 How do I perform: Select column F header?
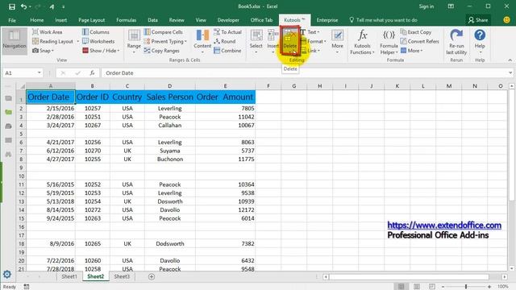pos(268,86)
